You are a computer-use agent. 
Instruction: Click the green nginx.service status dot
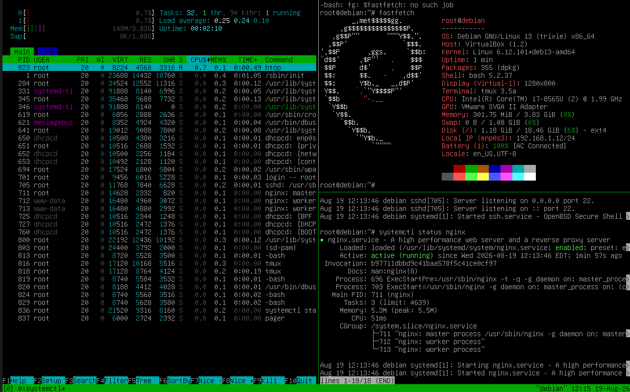pyautogui.click(x=322, y=240)
